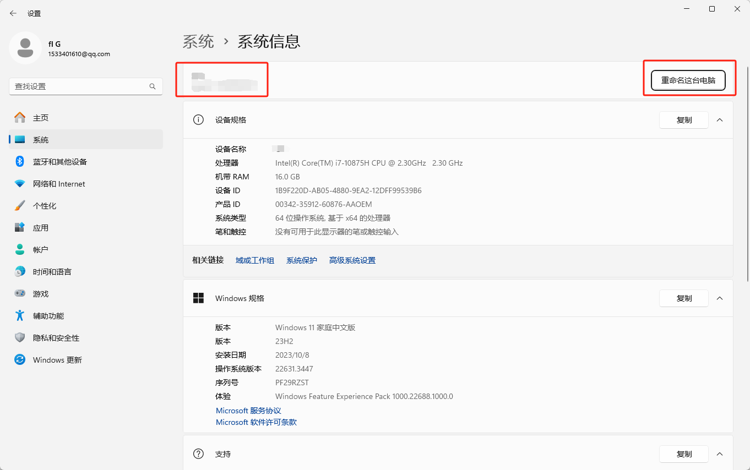This screenshot has height=470, width=750.
Task: Collapse the Windows 规格 section chevron
Action: 719,298
